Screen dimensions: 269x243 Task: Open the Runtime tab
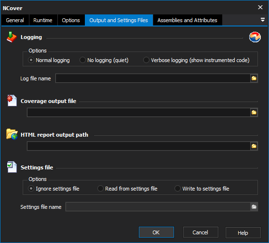[x=43, y=20]
